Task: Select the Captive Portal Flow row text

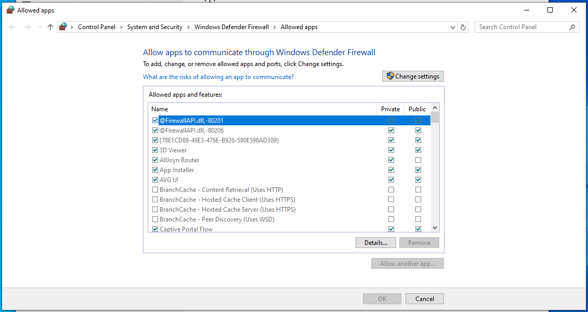Action: point(186,229)
